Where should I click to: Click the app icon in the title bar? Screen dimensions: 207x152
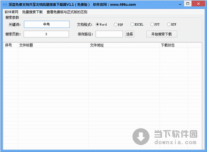pos(5,5)
